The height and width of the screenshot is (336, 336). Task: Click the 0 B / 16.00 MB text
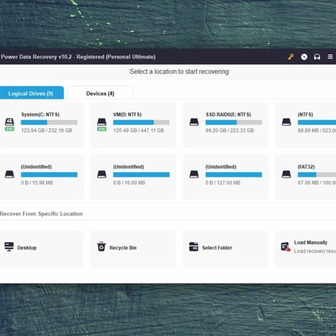[129, 183]
